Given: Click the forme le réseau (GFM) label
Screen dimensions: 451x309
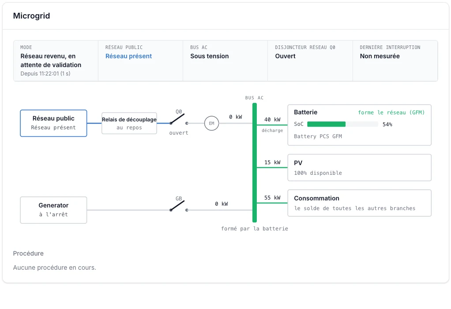Looking at the screenshot, I should point(391,113).
